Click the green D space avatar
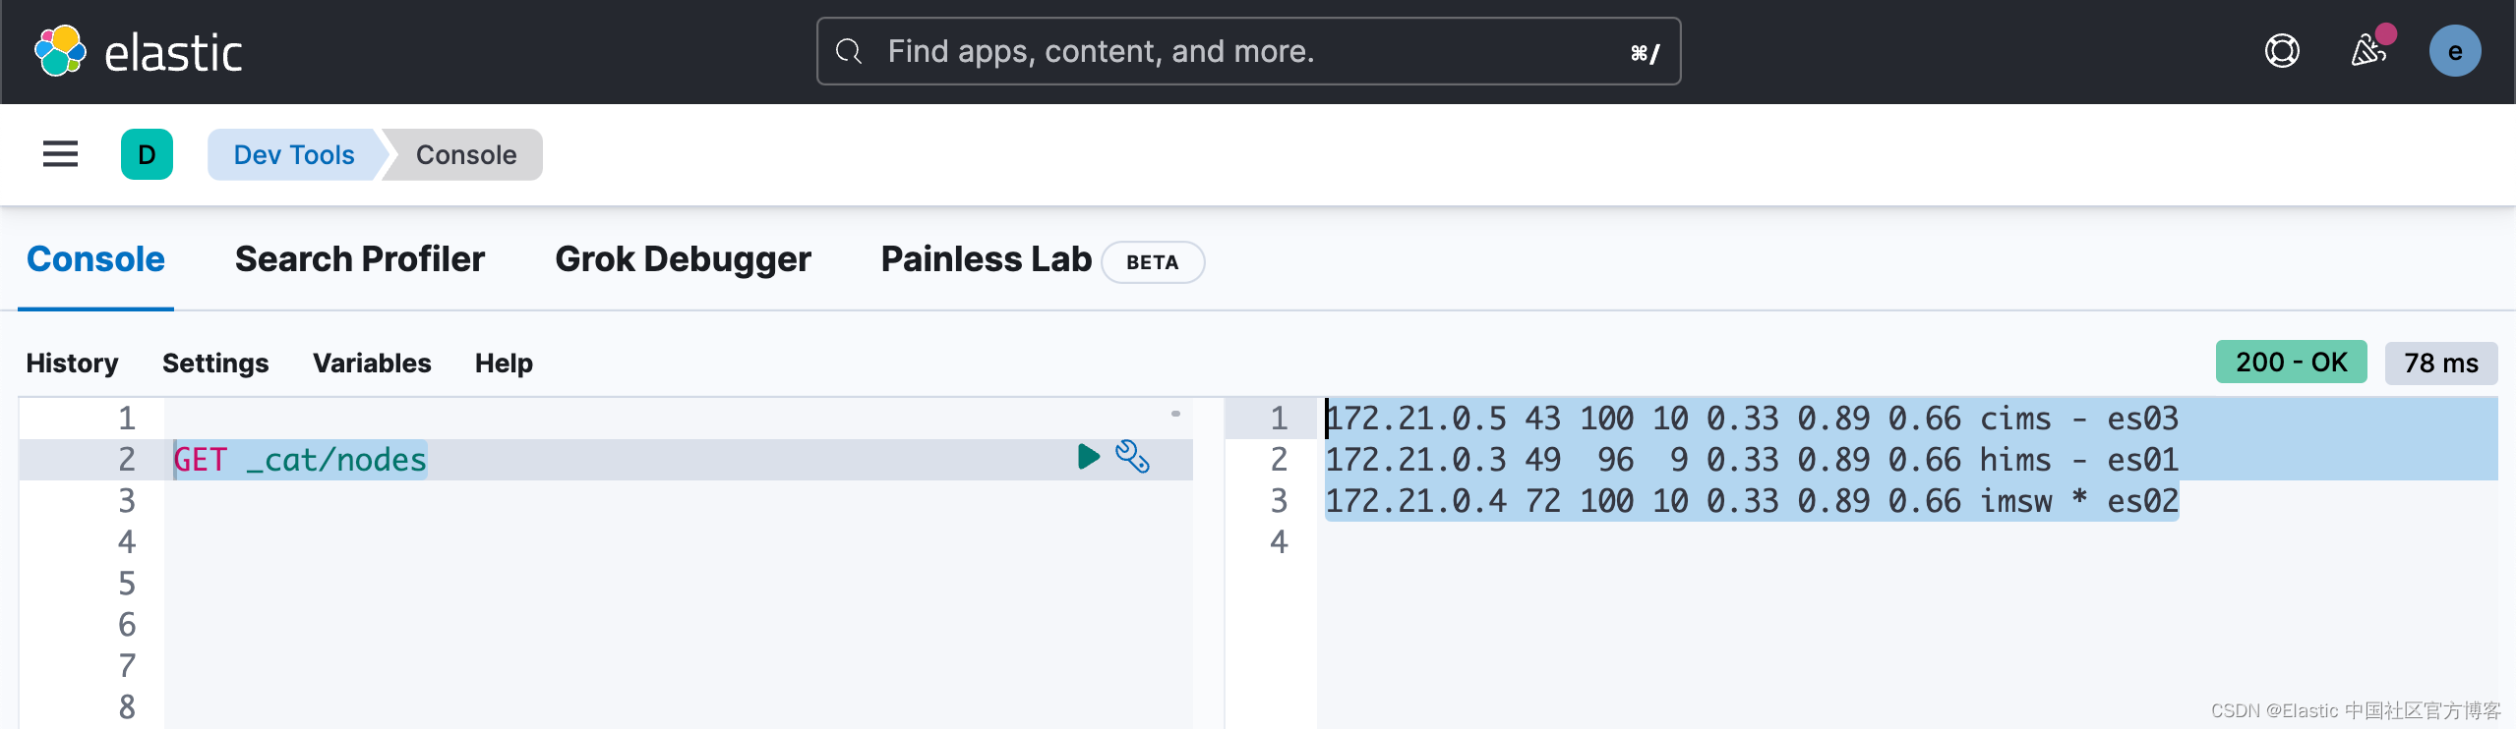This screenshot has width=2516, height=729. 147,154
